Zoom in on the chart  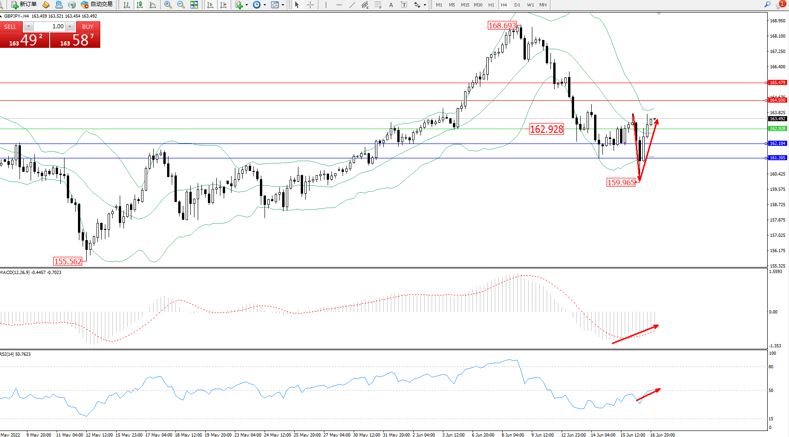tap(168, 5)
